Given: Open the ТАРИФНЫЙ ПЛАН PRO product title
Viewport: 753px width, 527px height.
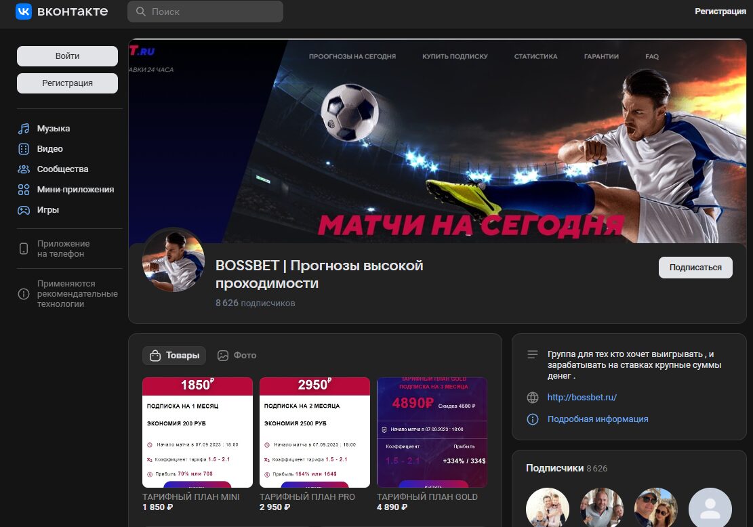Looking at the screenshot, I should pos(307,497).
